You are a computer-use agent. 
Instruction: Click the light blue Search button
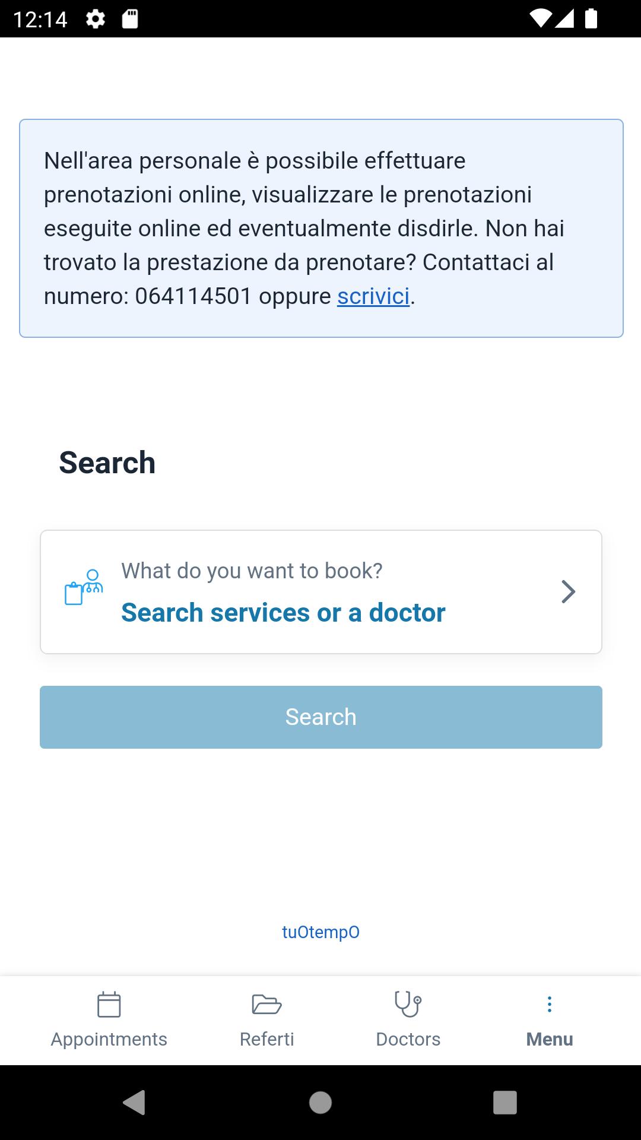[x=321, y=717]
